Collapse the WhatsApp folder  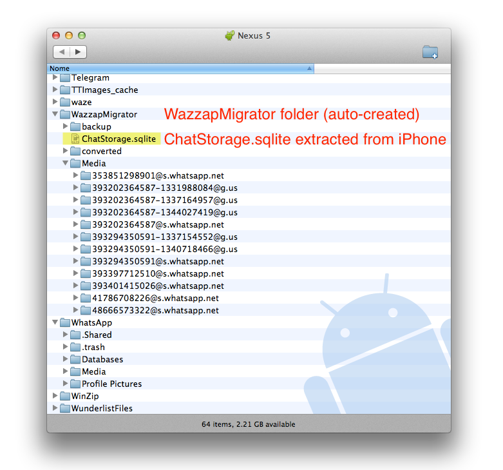point(55,322)
